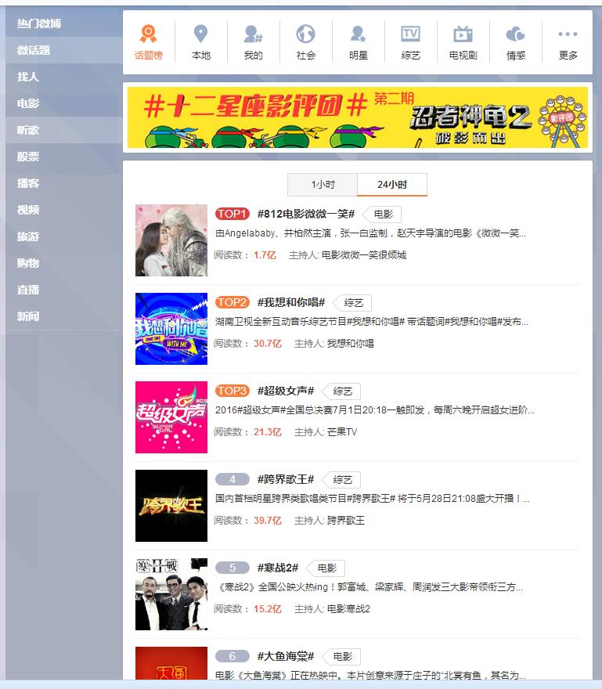The width and height of the screenshot is (602, 689).
Task: Go to 找人 in the sidebar
Action: pos(27,77)
